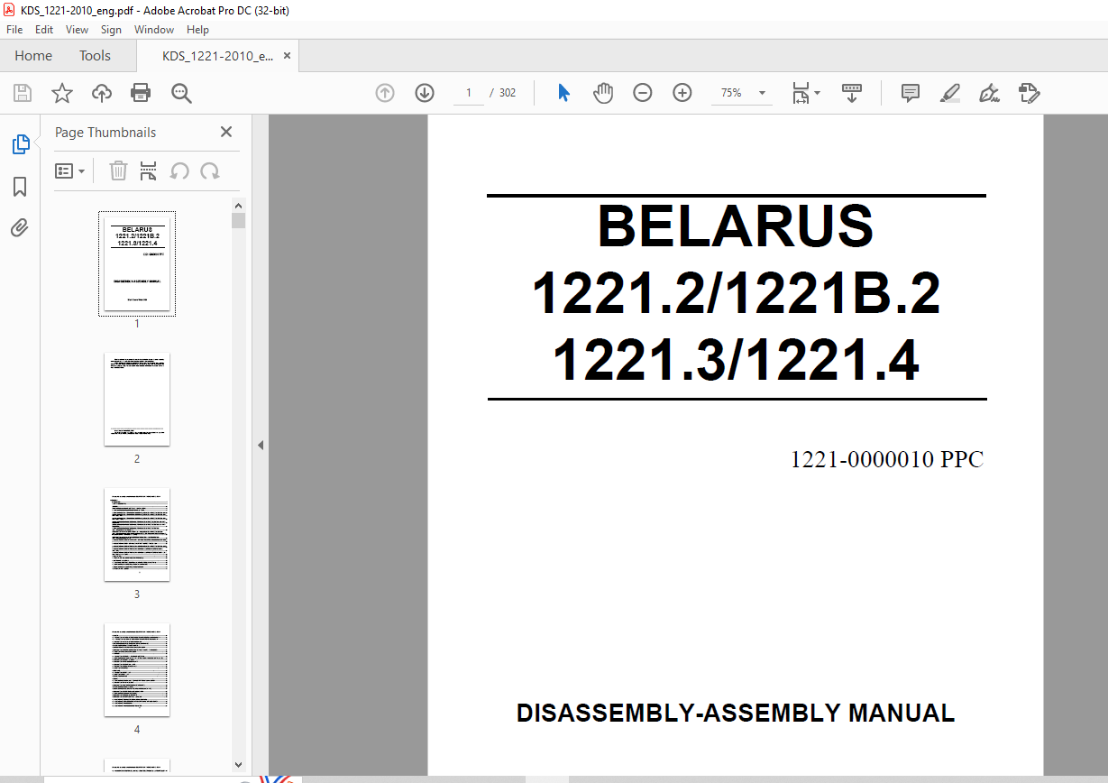
Task: Click the scrolling mode keyboard icon
Action: tap(852, 93)
